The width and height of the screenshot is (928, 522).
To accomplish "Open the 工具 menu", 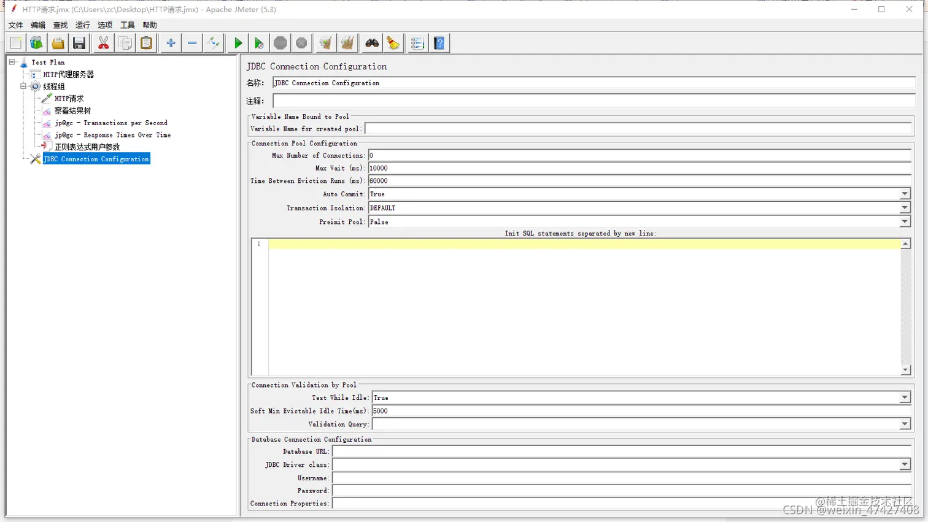I will pos(127,25).
